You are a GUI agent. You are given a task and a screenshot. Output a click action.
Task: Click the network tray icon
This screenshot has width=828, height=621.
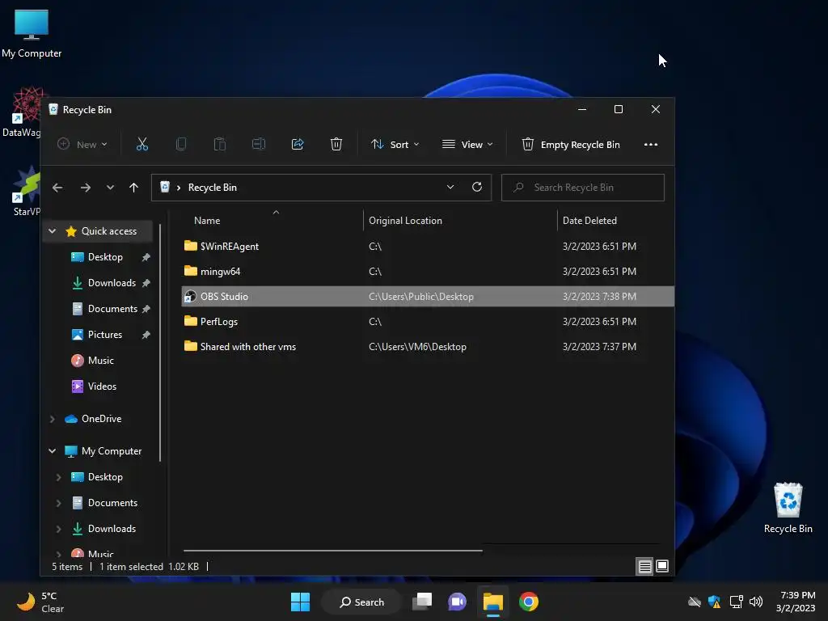[736, 602]
